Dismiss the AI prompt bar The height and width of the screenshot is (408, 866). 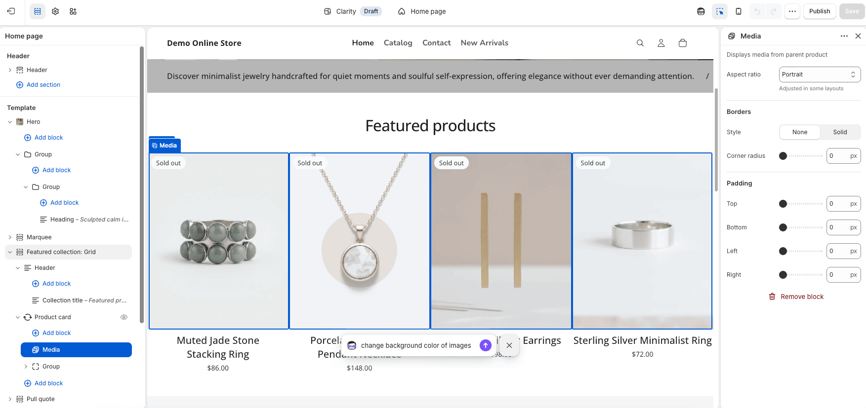pyautogui.click(x=509, y=345)
